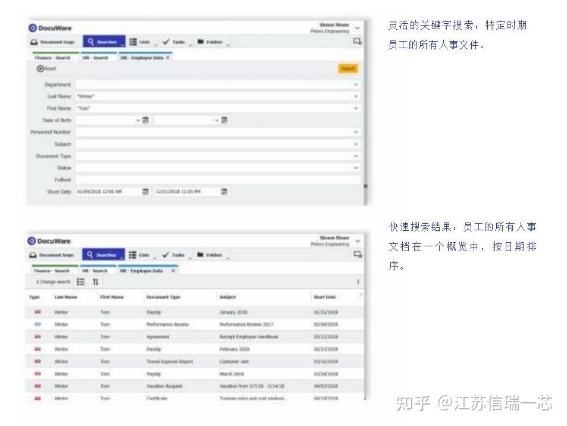
Task: Open Document trays in the lower results window
Action: [51, 255]
